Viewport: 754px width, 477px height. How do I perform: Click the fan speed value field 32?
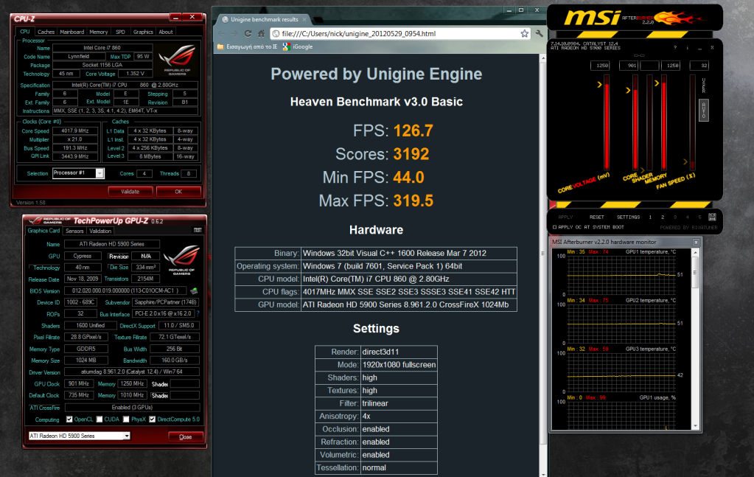[699, 66]
